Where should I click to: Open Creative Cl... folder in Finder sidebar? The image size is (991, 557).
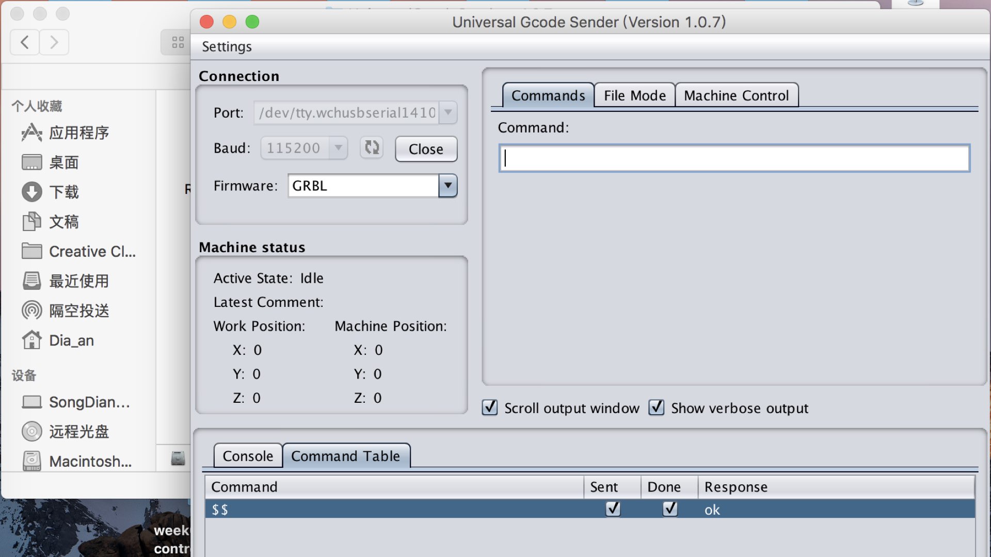click(x=78, y=252)
